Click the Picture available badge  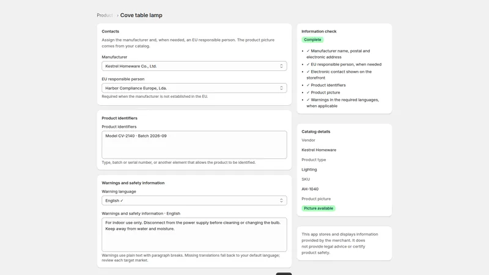point(318,208)
